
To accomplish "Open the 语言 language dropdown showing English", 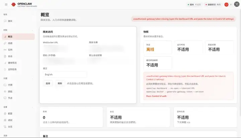I will (65, 75).
